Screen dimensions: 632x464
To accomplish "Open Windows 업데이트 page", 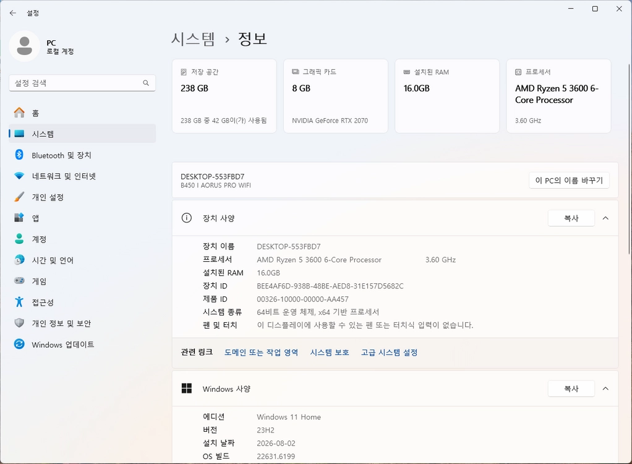I will (x=82, y=344).
